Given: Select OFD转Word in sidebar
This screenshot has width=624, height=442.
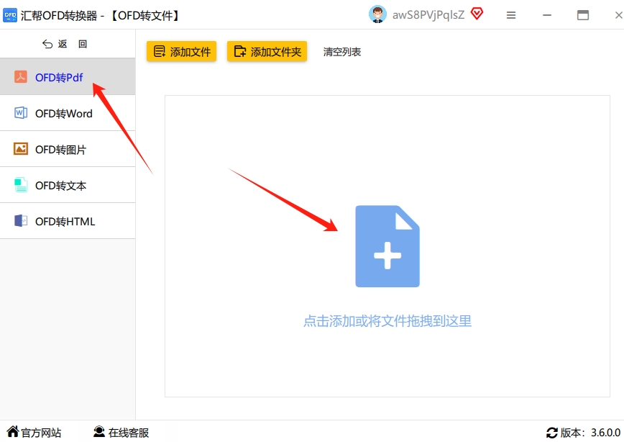Looking at the screenshot, I should [68, 113].
